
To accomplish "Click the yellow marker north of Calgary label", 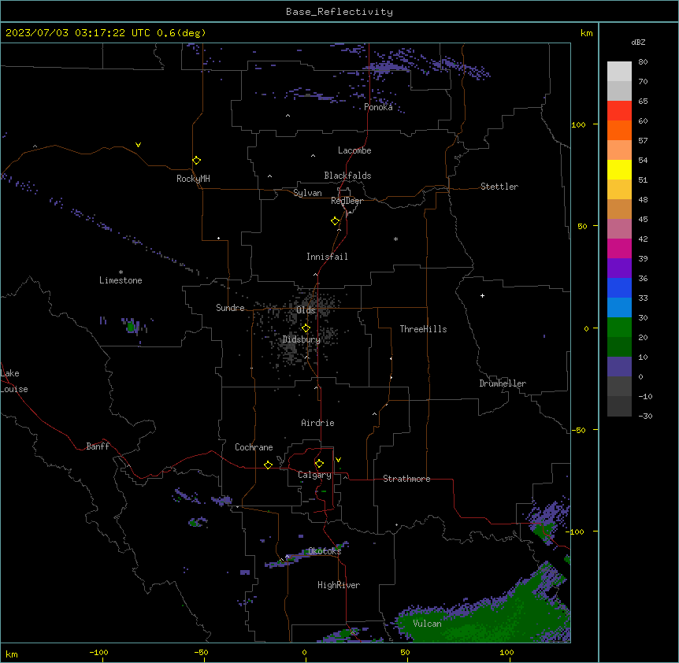I will (320, 464).
